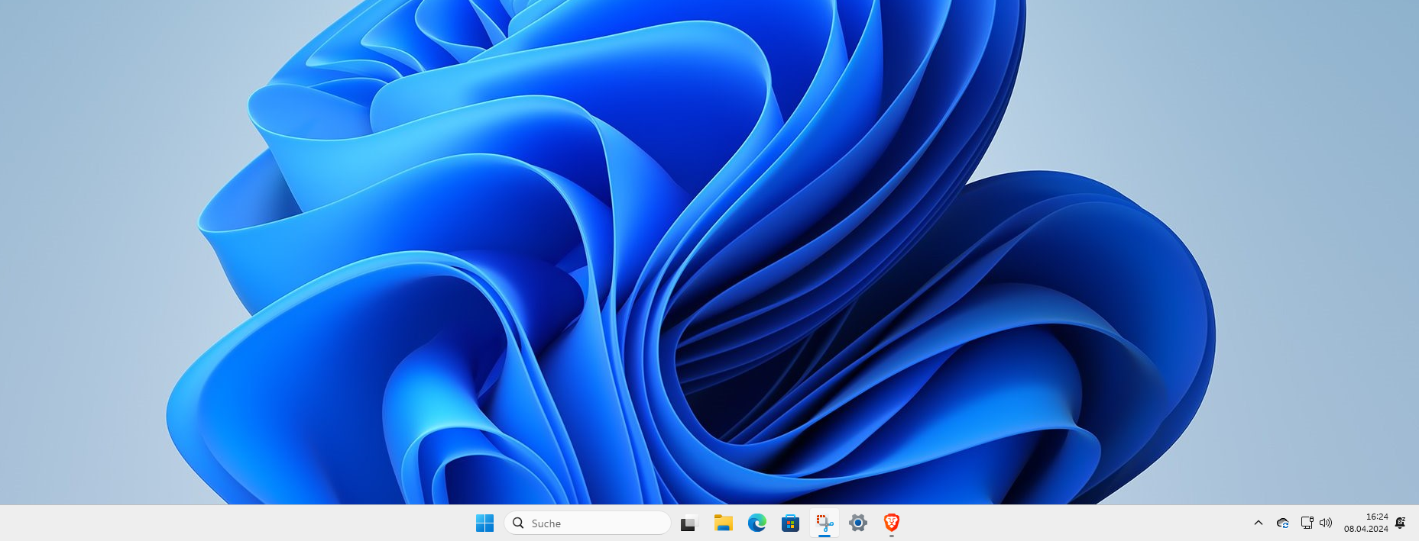
Task: Open the clock showing 16:24
Action: 1366,523
